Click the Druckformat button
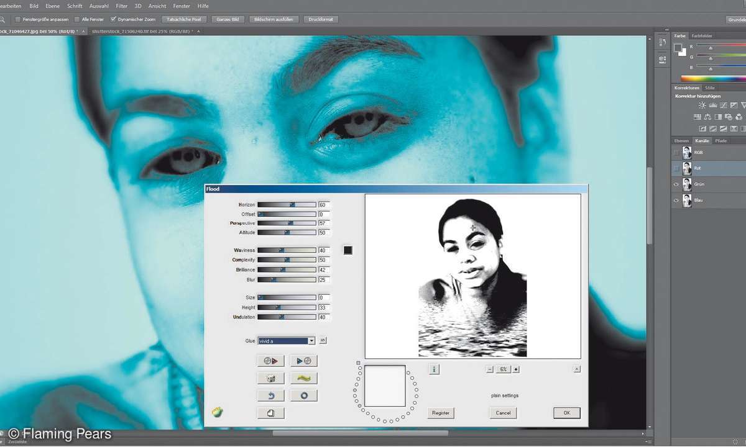Viewport: 746px width, 447px height. click(x=321, y=19)
